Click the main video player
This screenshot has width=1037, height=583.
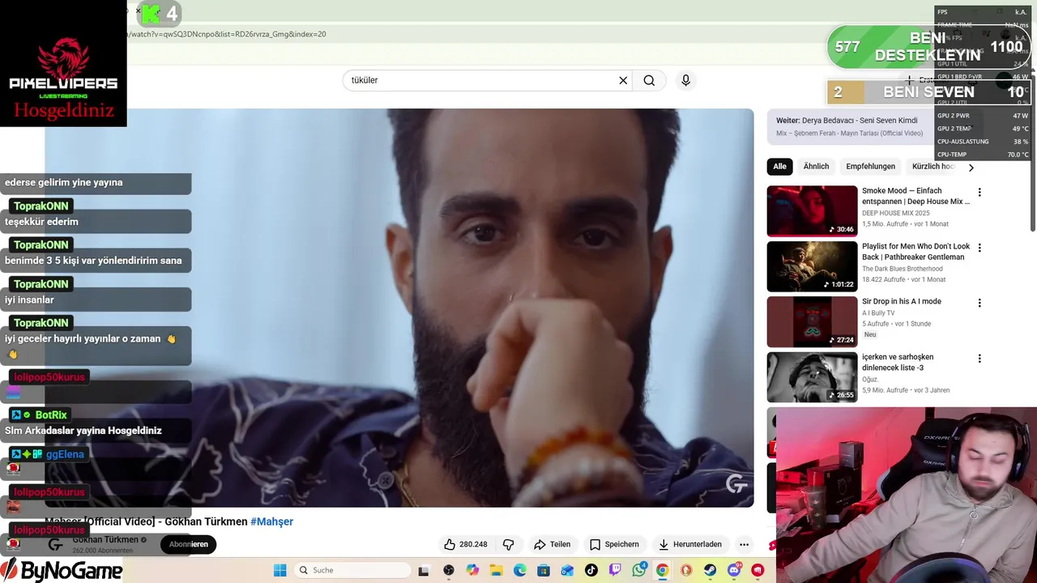[399, 308]
